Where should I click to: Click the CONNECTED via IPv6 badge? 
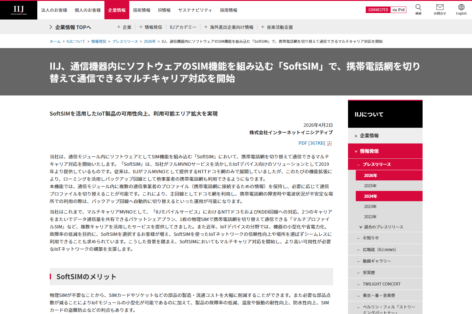[386, 10]
